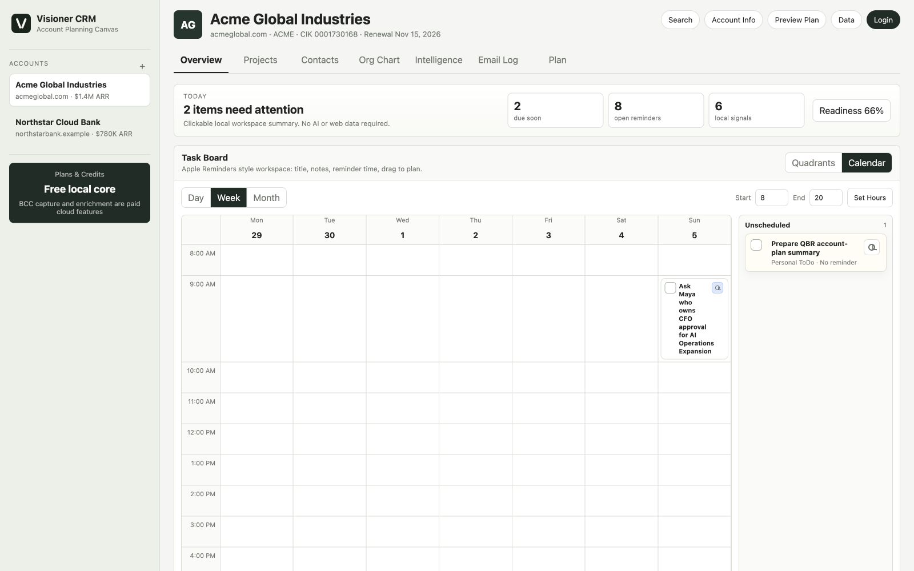Open Account Info
The height and width of the screenshot is (571, 914).
coord(733,20)
